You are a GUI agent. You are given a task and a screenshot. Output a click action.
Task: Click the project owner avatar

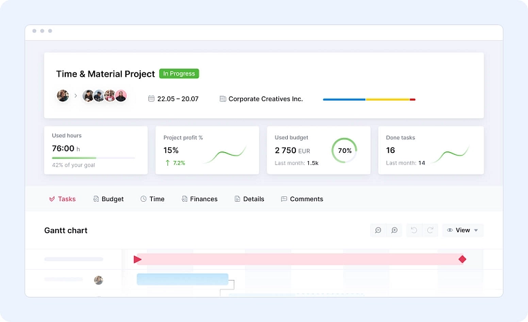click(63, 96)
